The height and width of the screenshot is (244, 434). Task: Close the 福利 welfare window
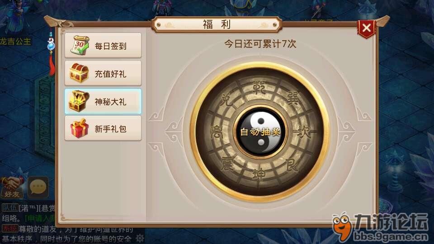point(367,28)
